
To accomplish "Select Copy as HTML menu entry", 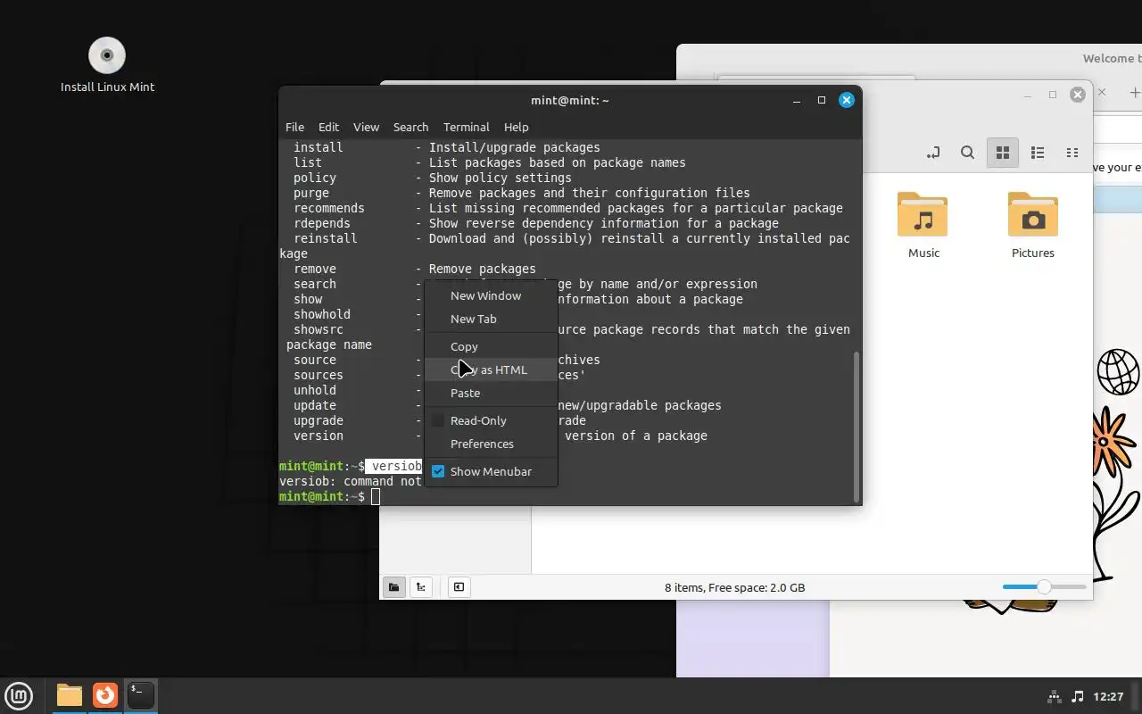I will point(491,369).
